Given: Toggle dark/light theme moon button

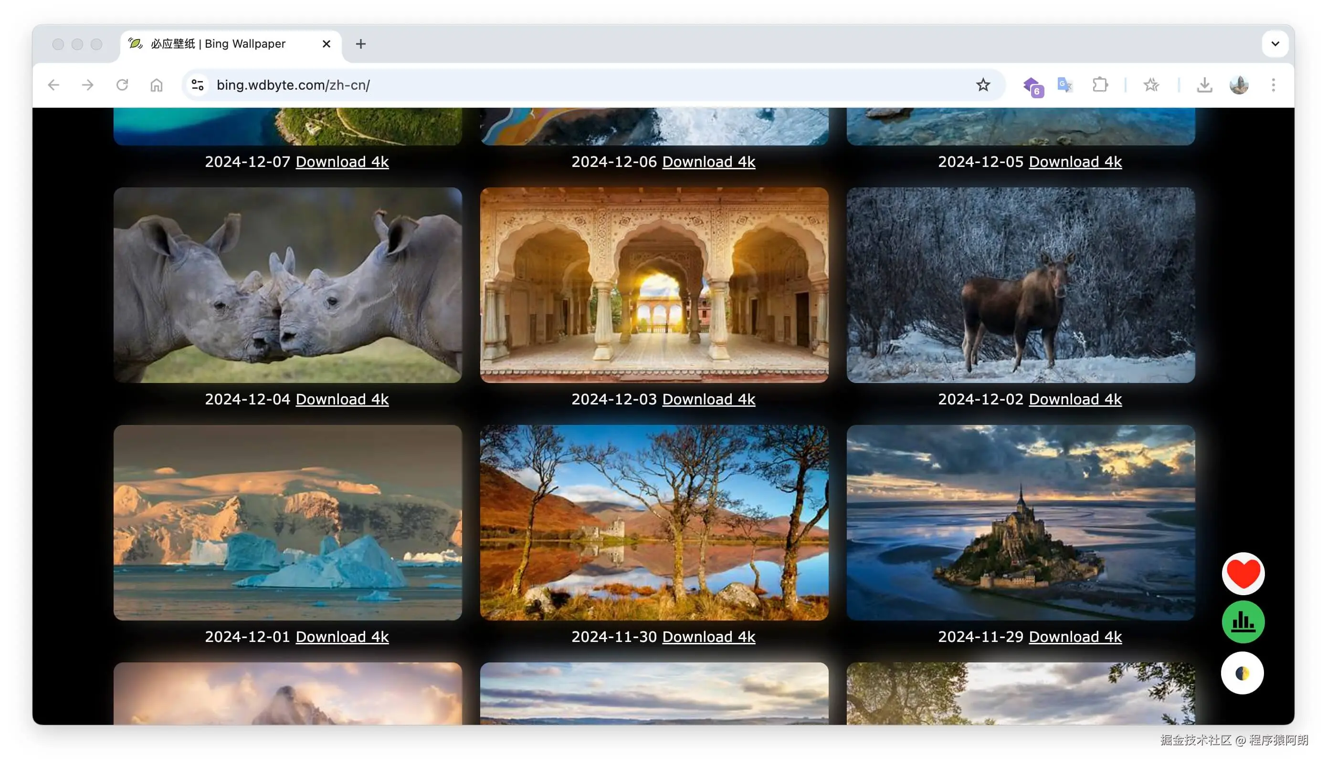Looking at the screenshot, I should click(1242, 673).
